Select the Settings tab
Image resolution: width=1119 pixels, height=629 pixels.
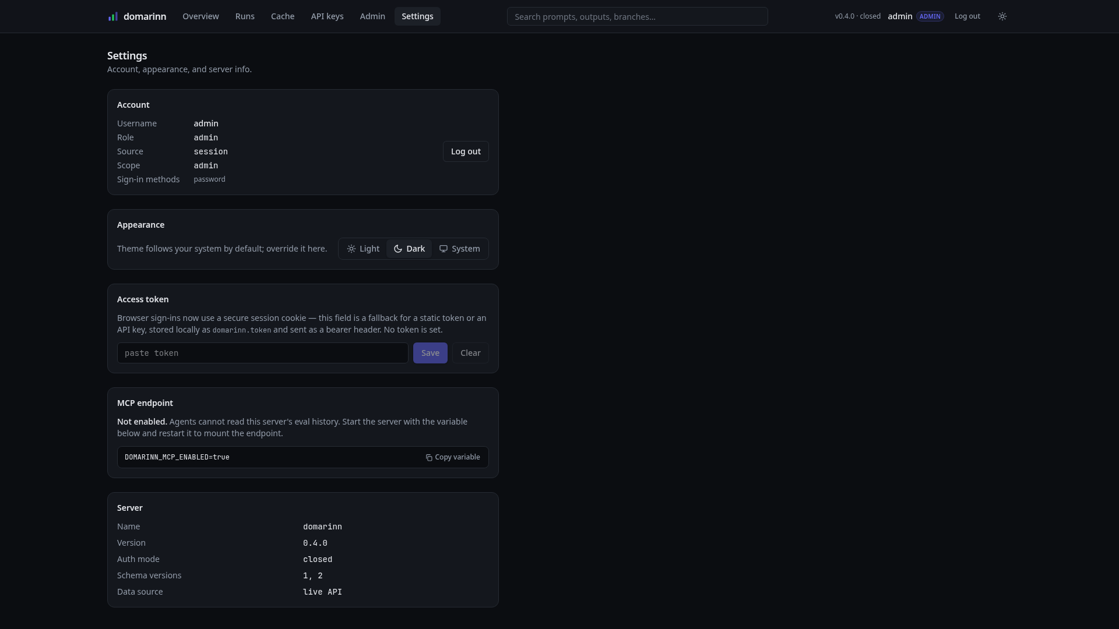click(417, 16)
